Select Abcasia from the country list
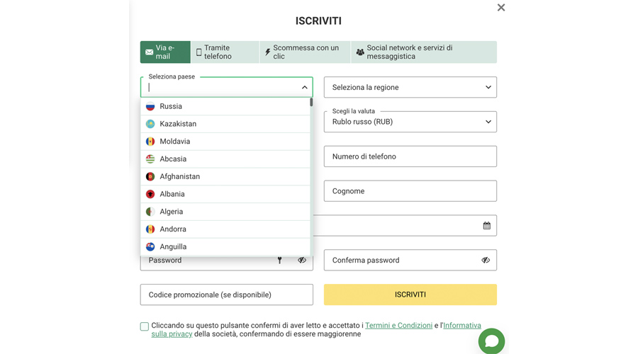The width and height of the screenshot is (638, 354). tap(225, 159)
